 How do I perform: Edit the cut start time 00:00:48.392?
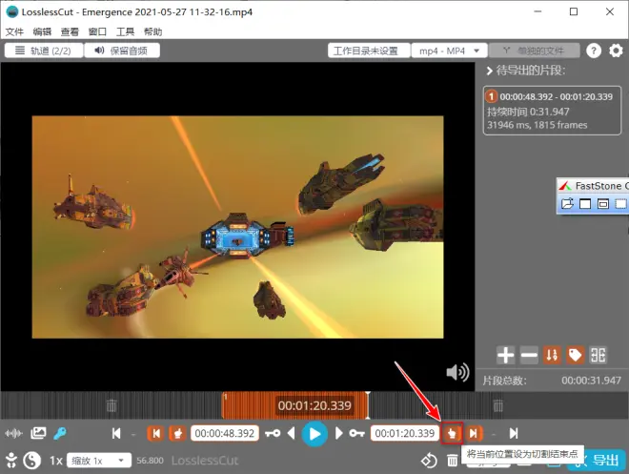(x=225, y=433)
